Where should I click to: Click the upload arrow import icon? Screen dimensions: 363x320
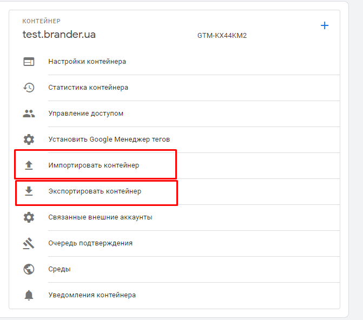[x=29, y=165]
